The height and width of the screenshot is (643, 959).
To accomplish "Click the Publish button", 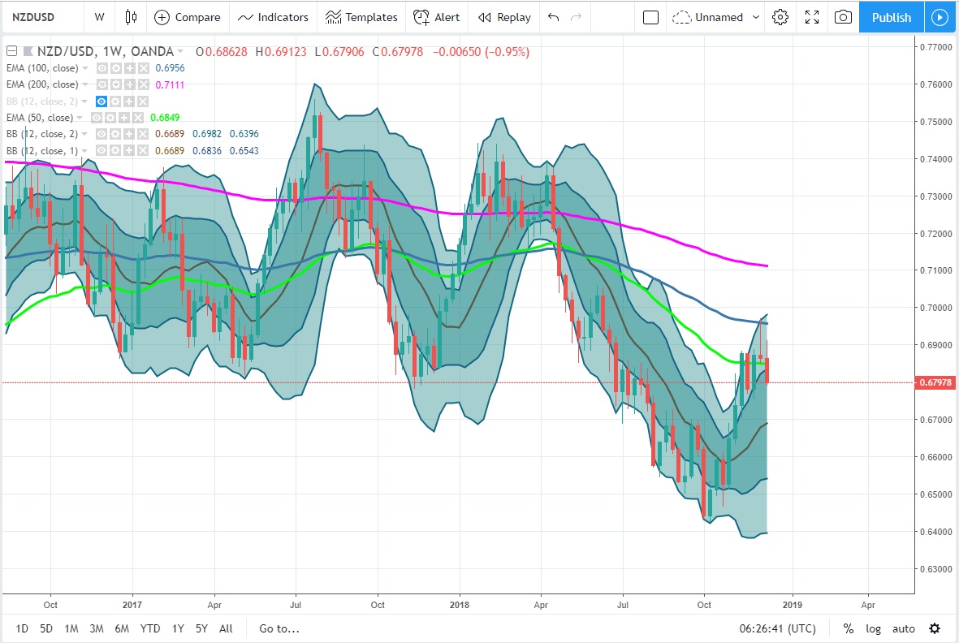I will 891,17.
